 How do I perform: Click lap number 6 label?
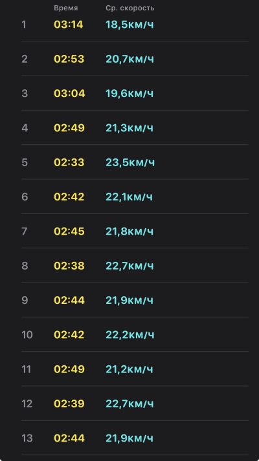[x=25, y=197]
